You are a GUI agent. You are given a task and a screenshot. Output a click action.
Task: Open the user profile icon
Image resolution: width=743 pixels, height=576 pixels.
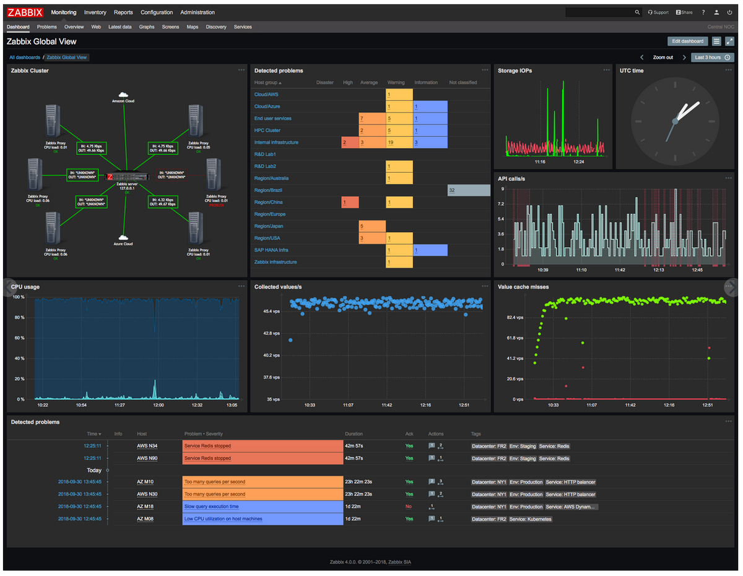pyautogui.click(x=717, y=12)
